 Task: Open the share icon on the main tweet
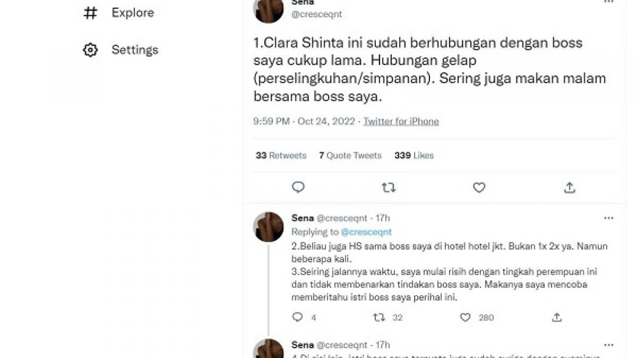coord(569,187)
